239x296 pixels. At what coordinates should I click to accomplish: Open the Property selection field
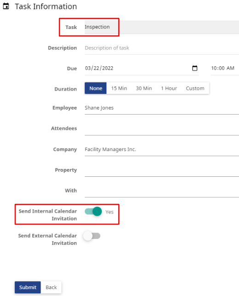click(162, 170)
